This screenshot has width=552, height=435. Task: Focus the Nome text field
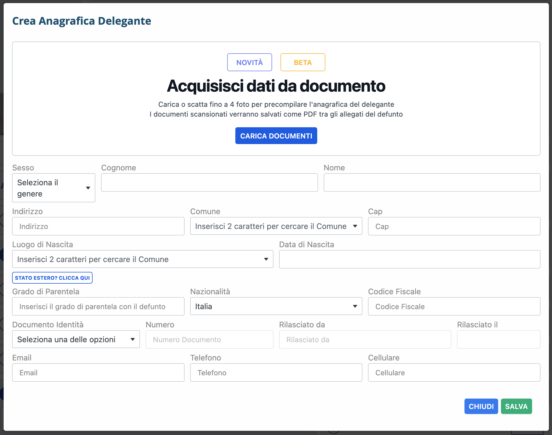pos(432,182)
